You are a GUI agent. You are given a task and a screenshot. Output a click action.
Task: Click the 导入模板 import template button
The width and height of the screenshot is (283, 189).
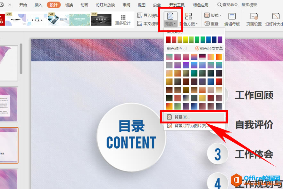tap(148, 15)
